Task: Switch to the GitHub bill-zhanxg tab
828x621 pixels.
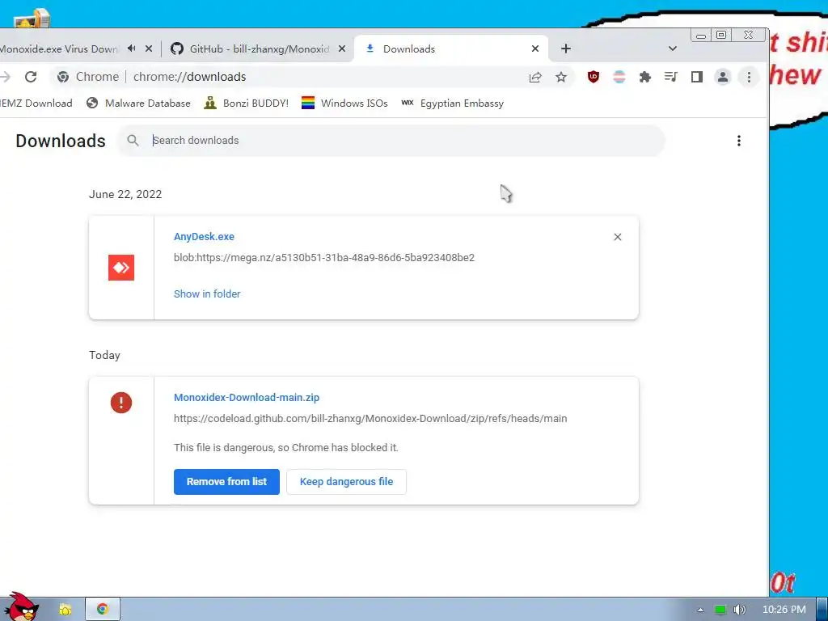Action: click(x=251, y=49)
